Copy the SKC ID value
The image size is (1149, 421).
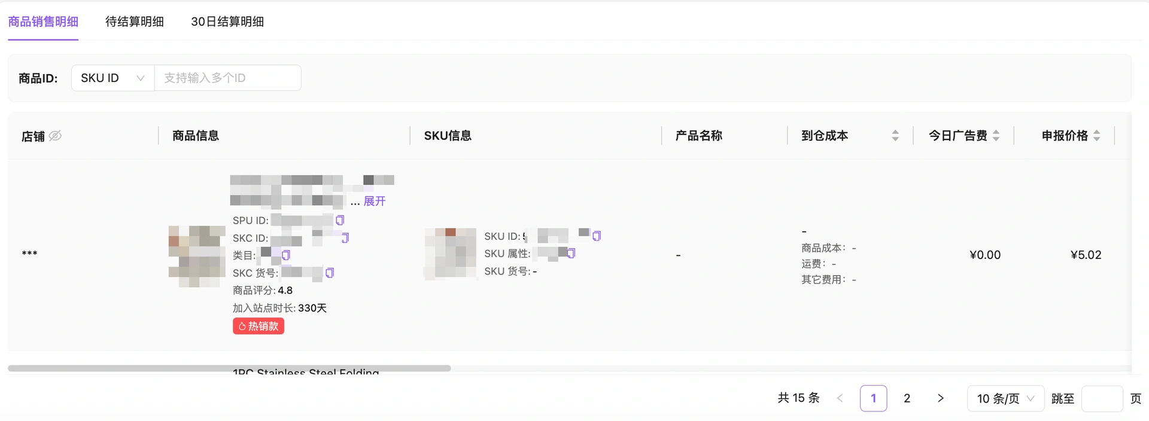(x=345, y=237)
